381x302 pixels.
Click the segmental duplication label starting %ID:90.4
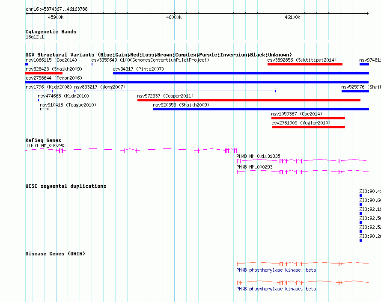click(370, 191)
